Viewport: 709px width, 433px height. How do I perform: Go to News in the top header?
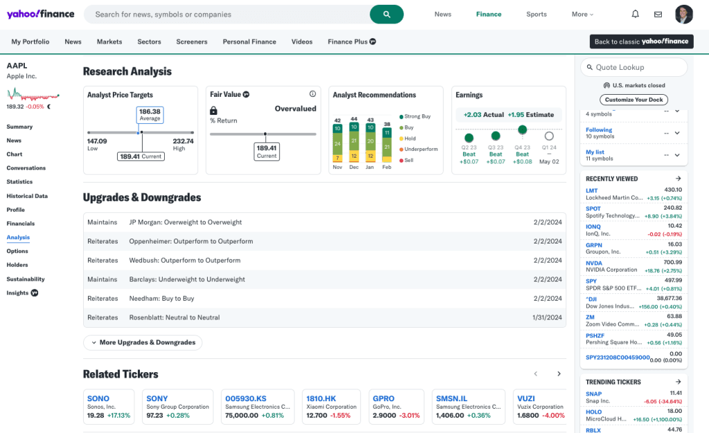coord(442,15)
